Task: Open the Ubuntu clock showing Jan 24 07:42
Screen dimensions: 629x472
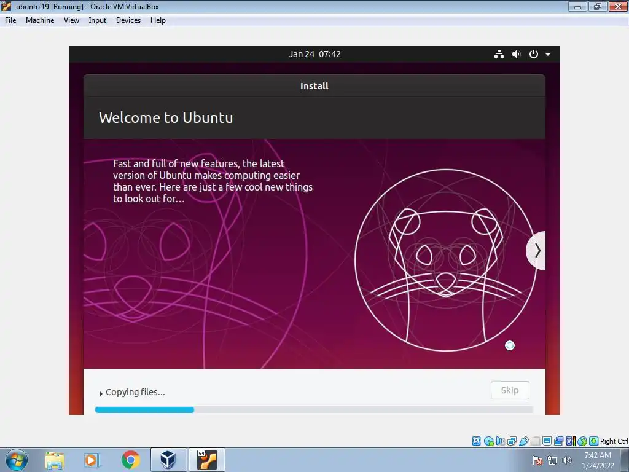Action: [x=314, y=54]
